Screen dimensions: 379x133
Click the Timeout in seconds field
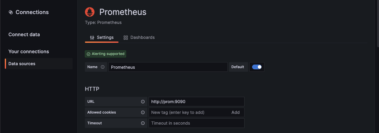196,123
